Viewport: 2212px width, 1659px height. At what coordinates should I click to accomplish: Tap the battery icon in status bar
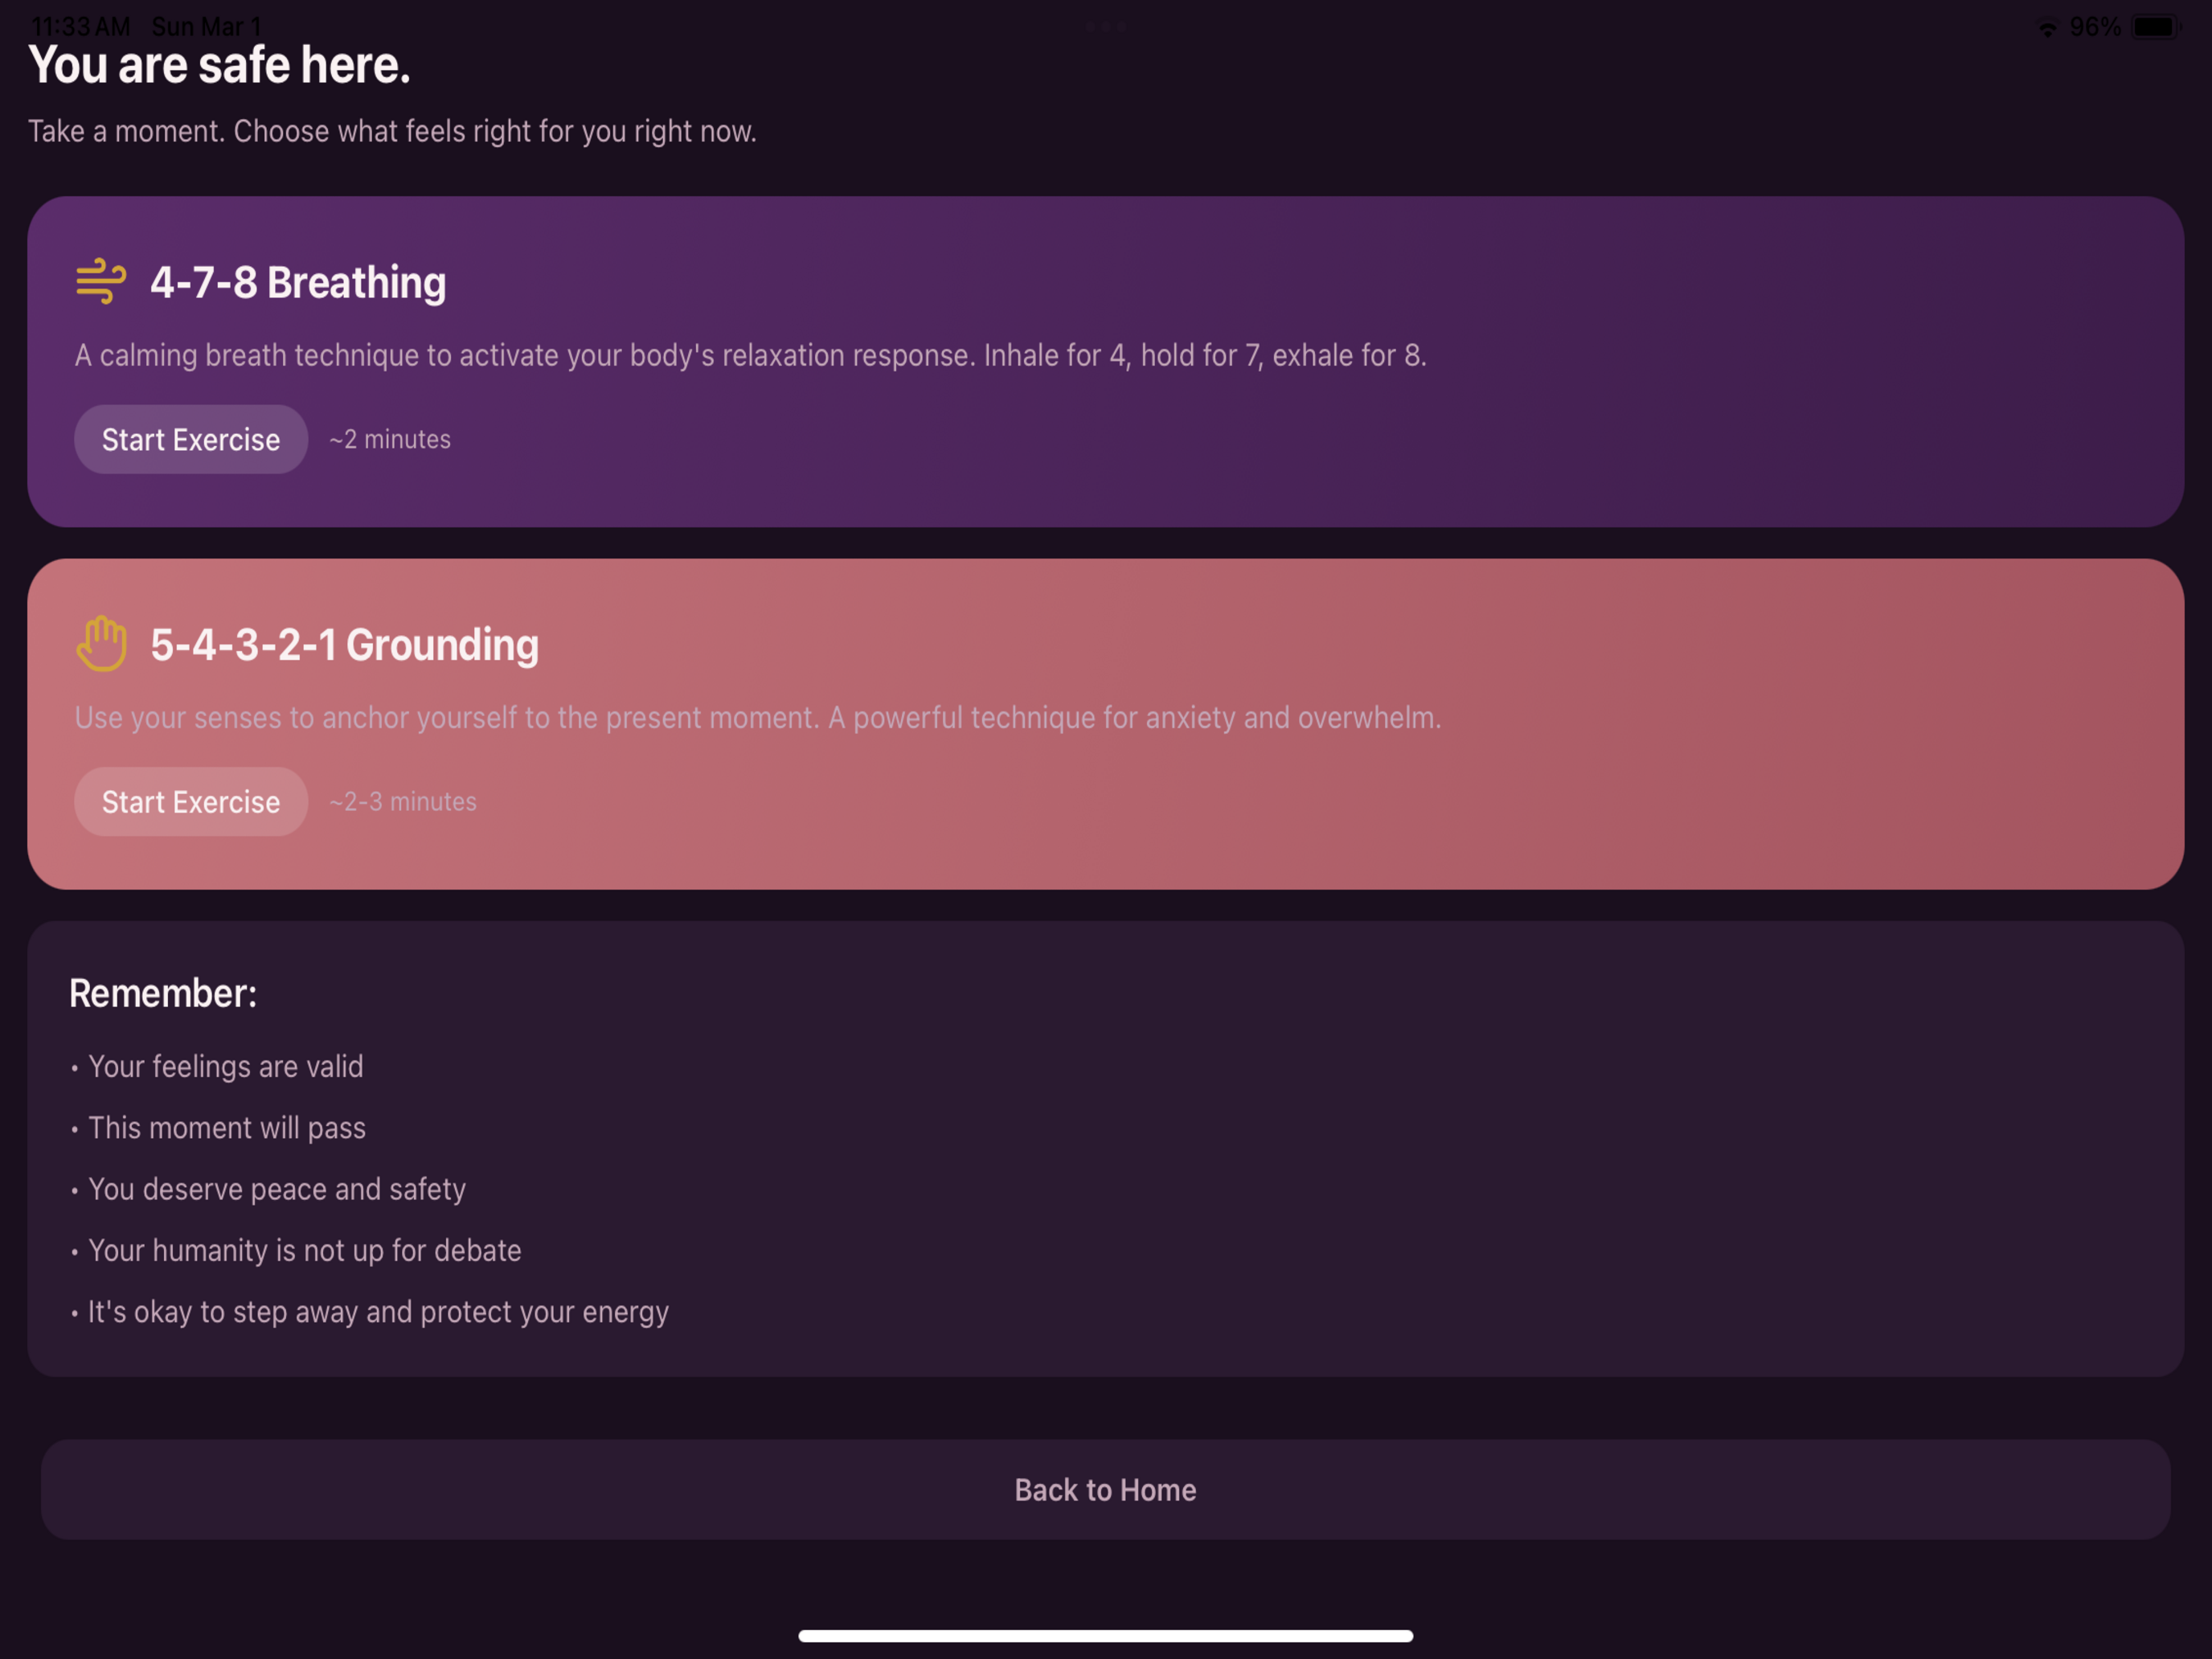pos(2156,27)
